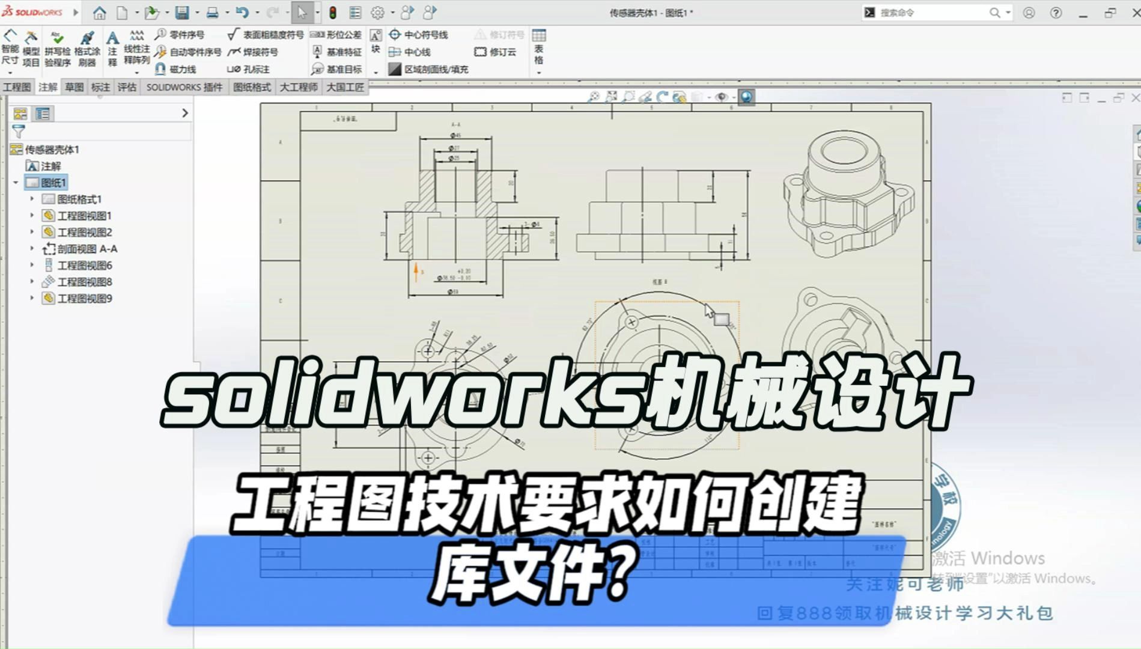Collapse the FeatureManager panel with the arrow

click(x=184, y=112)
